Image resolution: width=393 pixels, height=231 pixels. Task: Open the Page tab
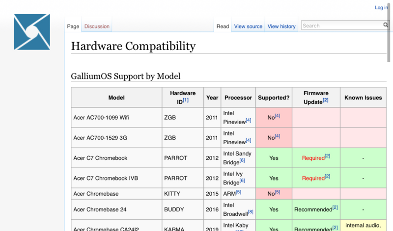point(73,26)
